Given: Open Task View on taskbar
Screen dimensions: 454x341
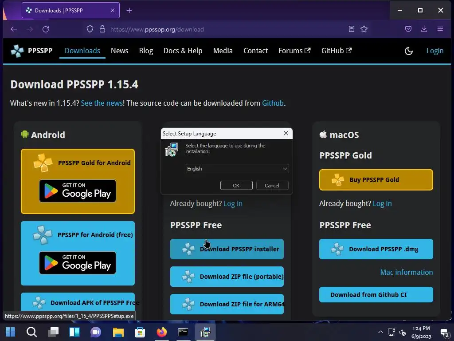Looking at the screenshot, I should pos(53,332).
